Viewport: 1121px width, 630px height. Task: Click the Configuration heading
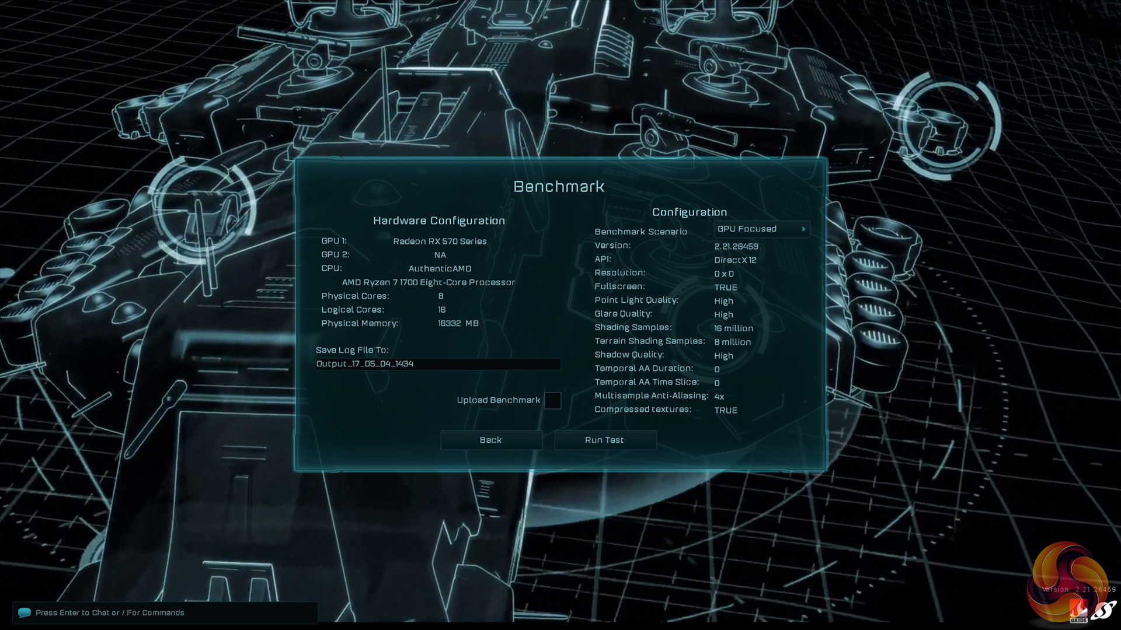(x=689, y=212)
